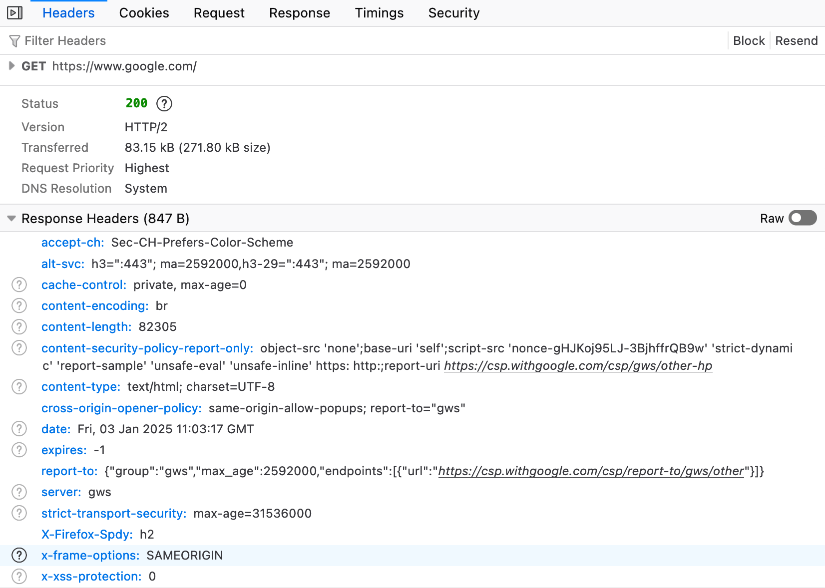Select the cache-control header name
Screen dimensions: 825x588
(x=84, y=285)
